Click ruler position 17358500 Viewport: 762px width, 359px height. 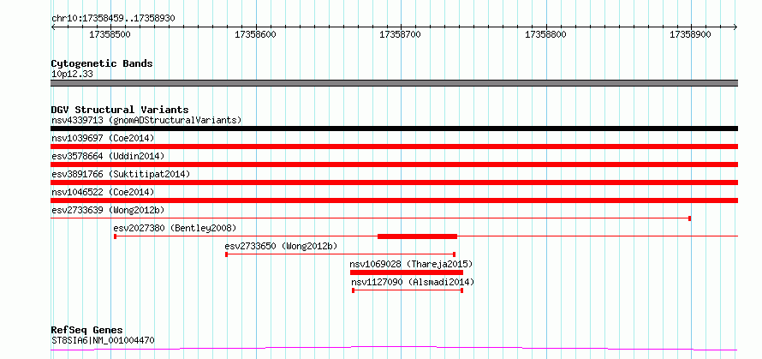(110, 34)
